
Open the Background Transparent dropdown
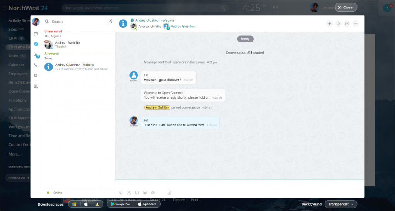pos(341,204)
